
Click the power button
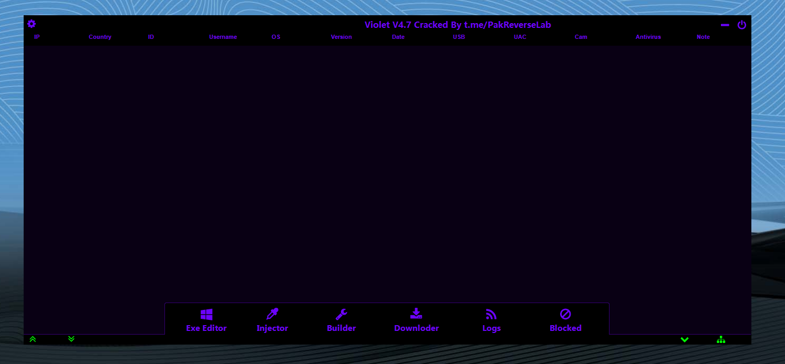point(742,25)
